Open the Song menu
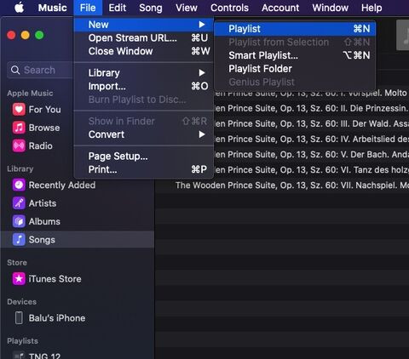The image size is (409, 359). point(151,8)
